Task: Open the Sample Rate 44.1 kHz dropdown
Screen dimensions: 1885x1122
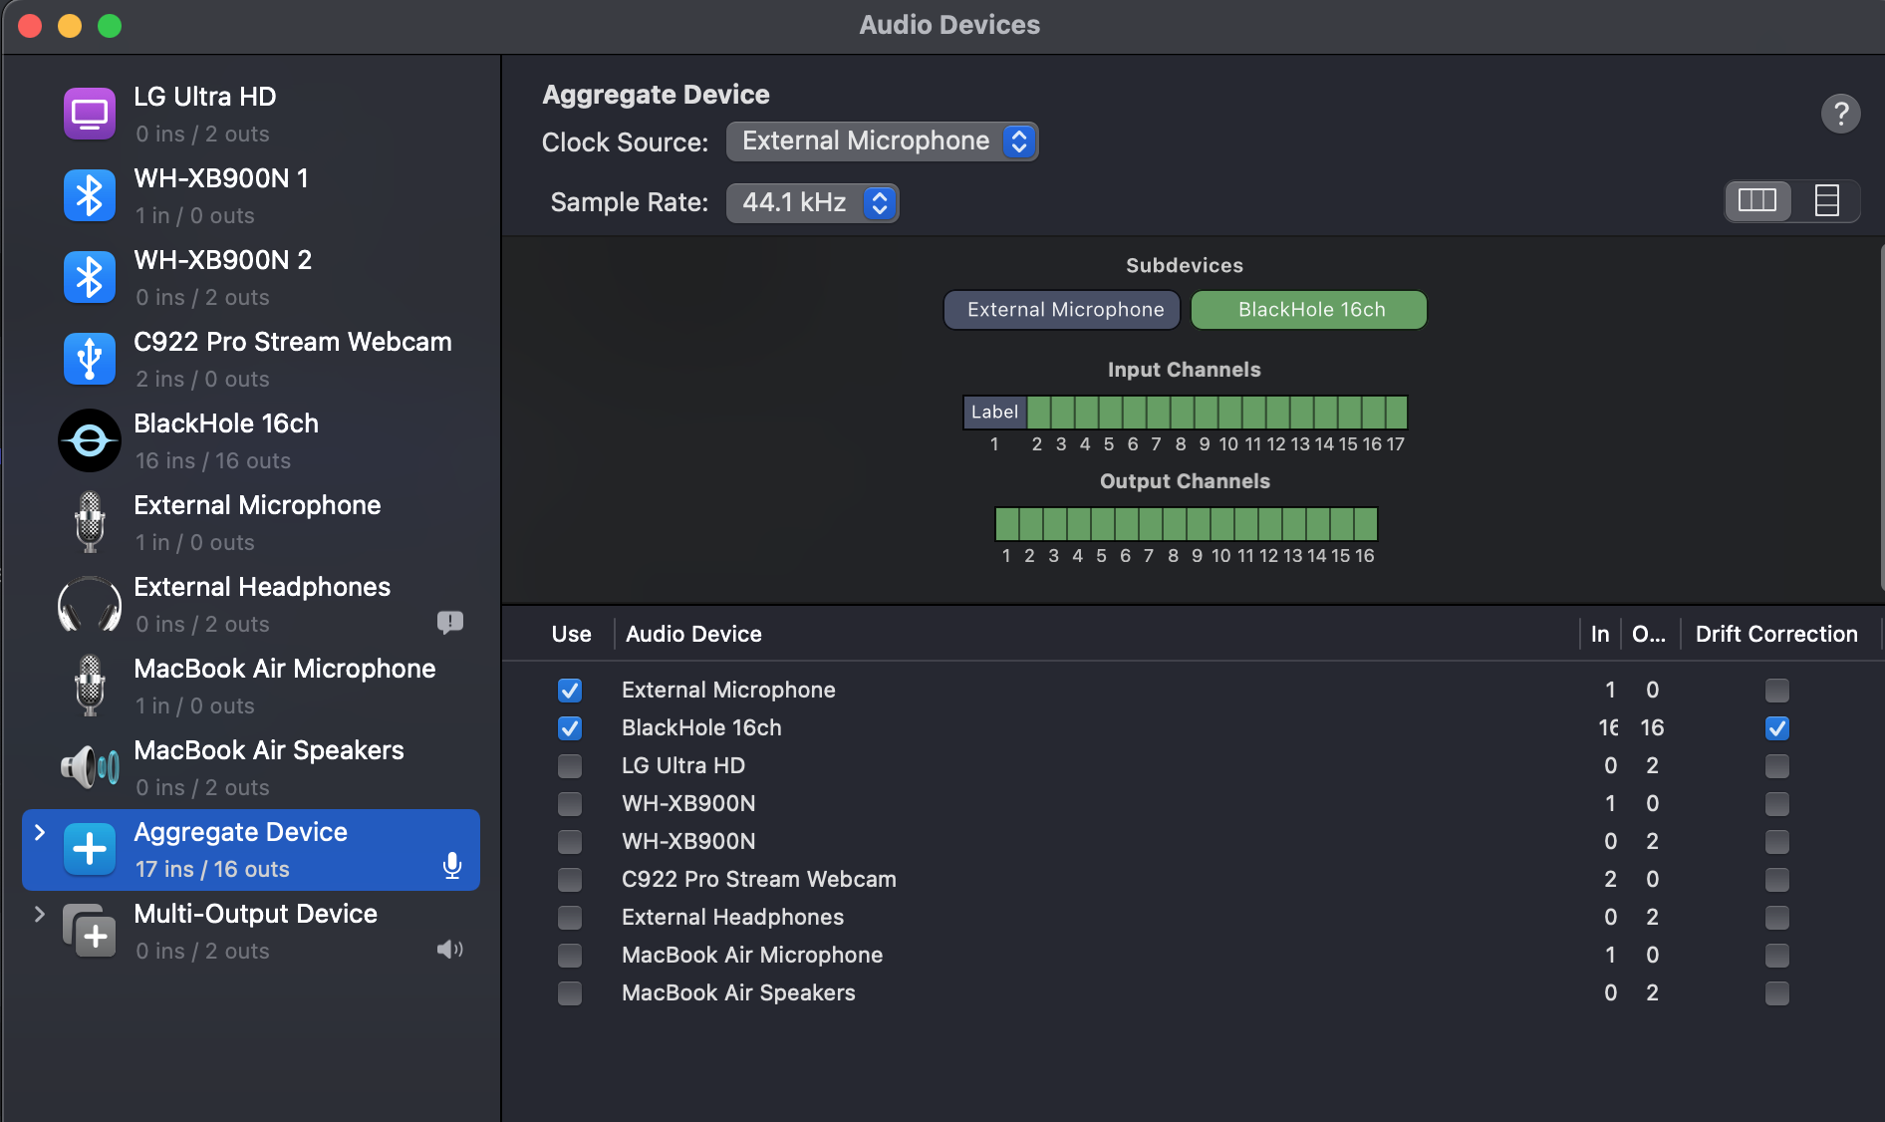Action: coord(813,203)
